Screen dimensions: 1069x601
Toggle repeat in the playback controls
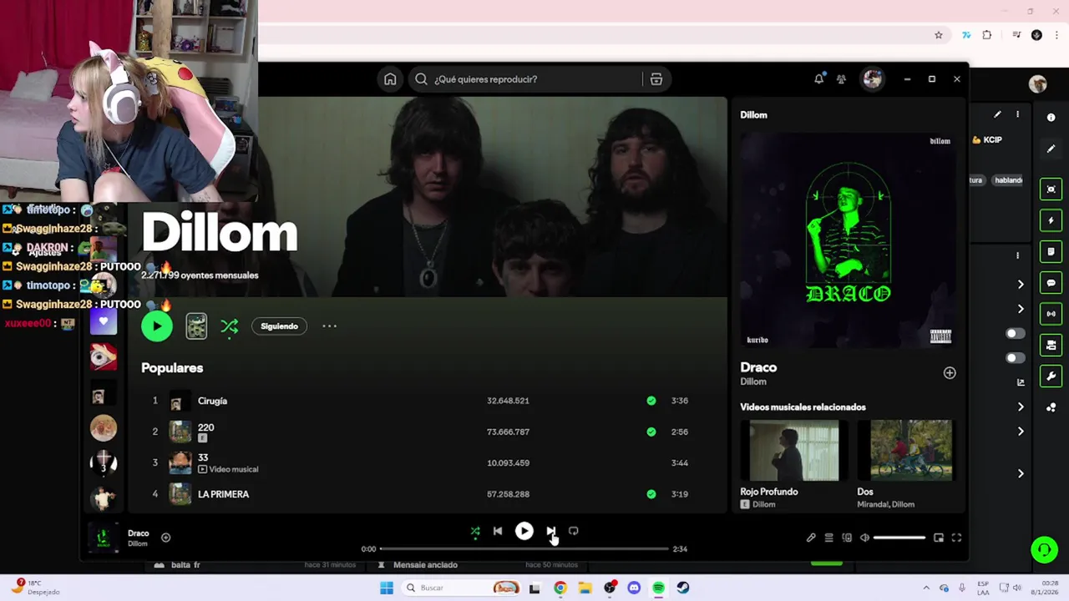click(574, 531)
